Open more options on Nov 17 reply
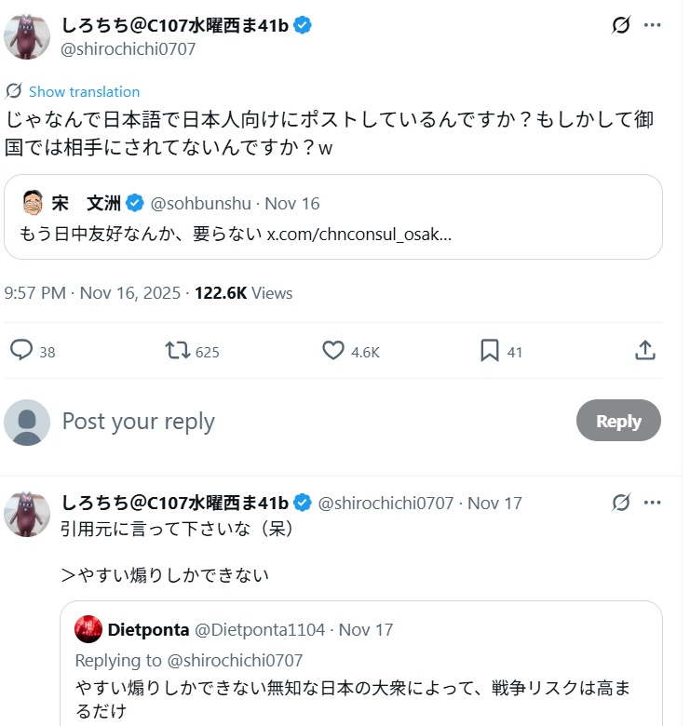690x726 pixels. click(x=655, y=503)
